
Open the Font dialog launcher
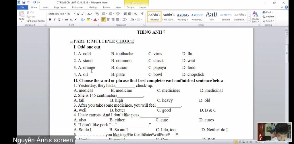coord(98,25)
